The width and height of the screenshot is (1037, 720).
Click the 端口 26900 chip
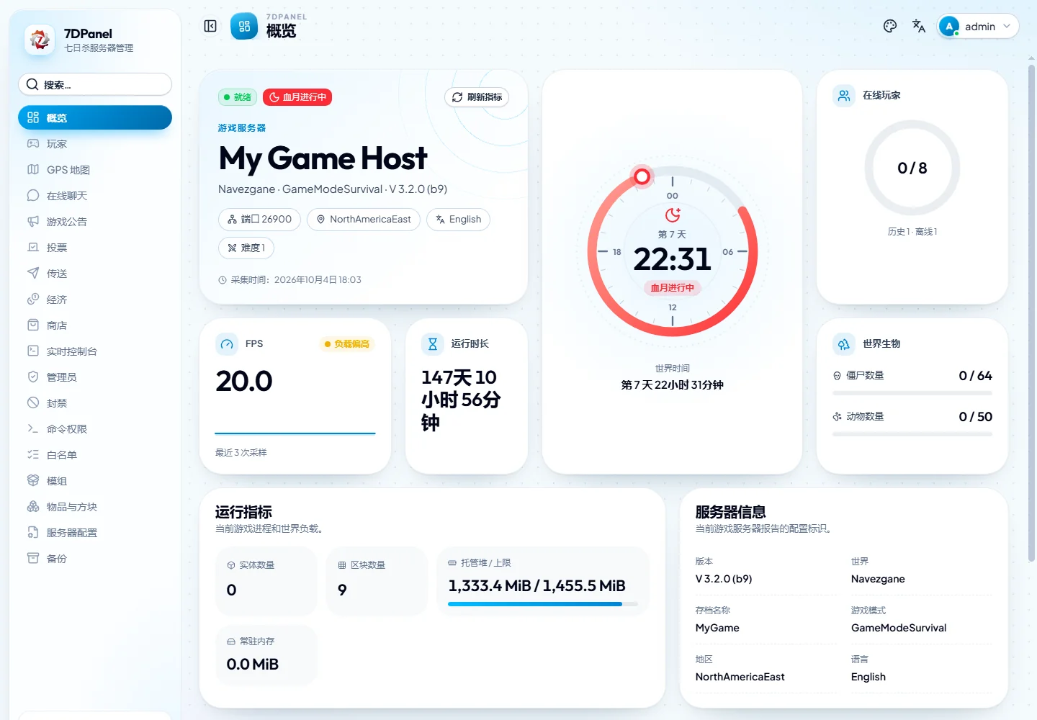(260, 220)
